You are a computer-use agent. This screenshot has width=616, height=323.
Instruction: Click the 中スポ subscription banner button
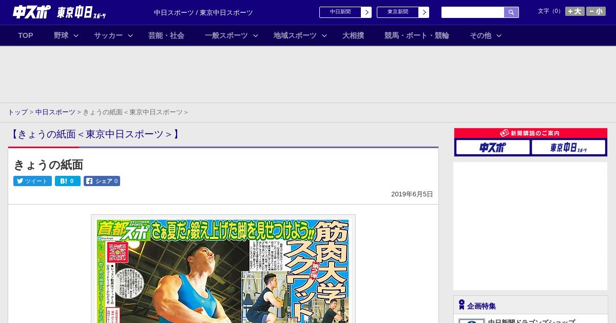click(493, 147)
